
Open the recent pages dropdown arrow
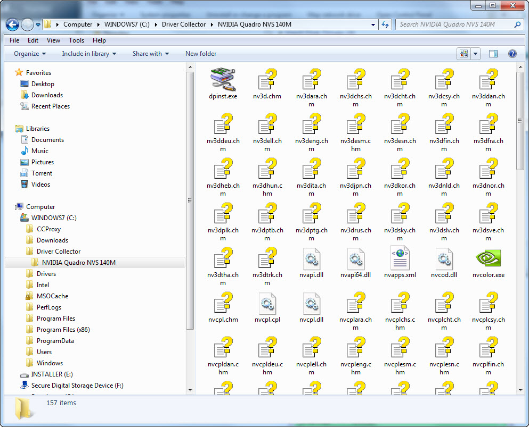pos(38,24)
